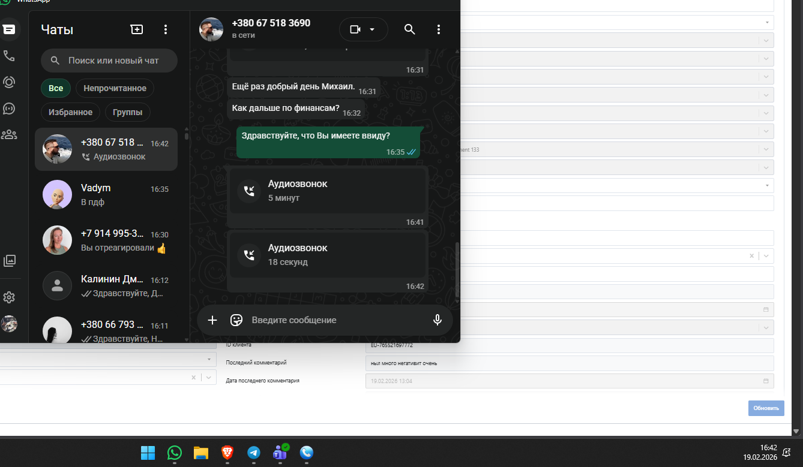803x467 pixels.
Task: Open Windows Start menu
Action: pyautogui.click(x=148, y=453)
